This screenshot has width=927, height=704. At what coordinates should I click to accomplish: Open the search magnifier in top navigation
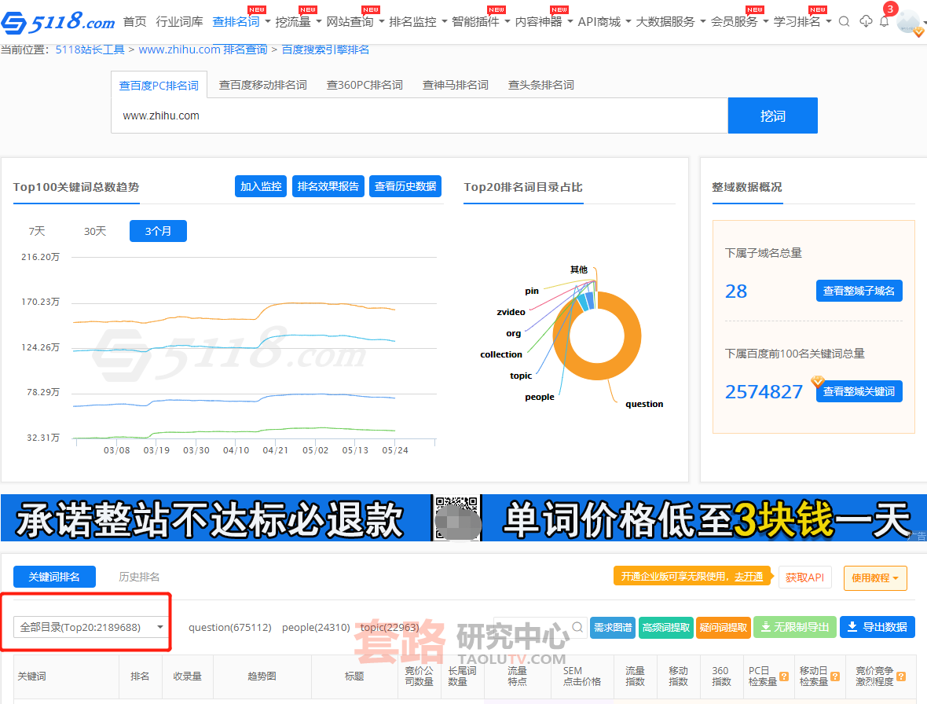[x=844, y=22]
